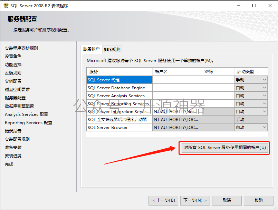Click 错误报告 step in sidebar
The height and width of the screenshot is (210, 278).
point(13,131)
